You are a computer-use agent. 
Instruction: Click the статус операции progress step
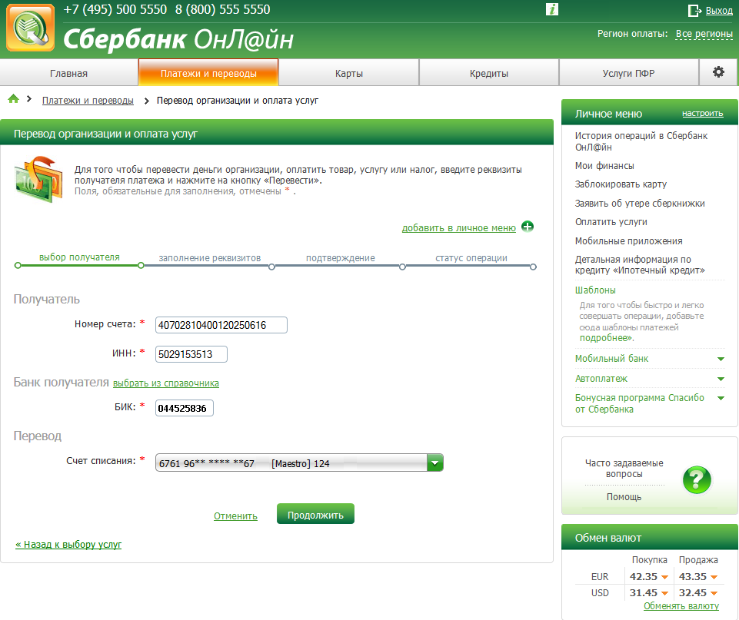click(x=471, y=258)
